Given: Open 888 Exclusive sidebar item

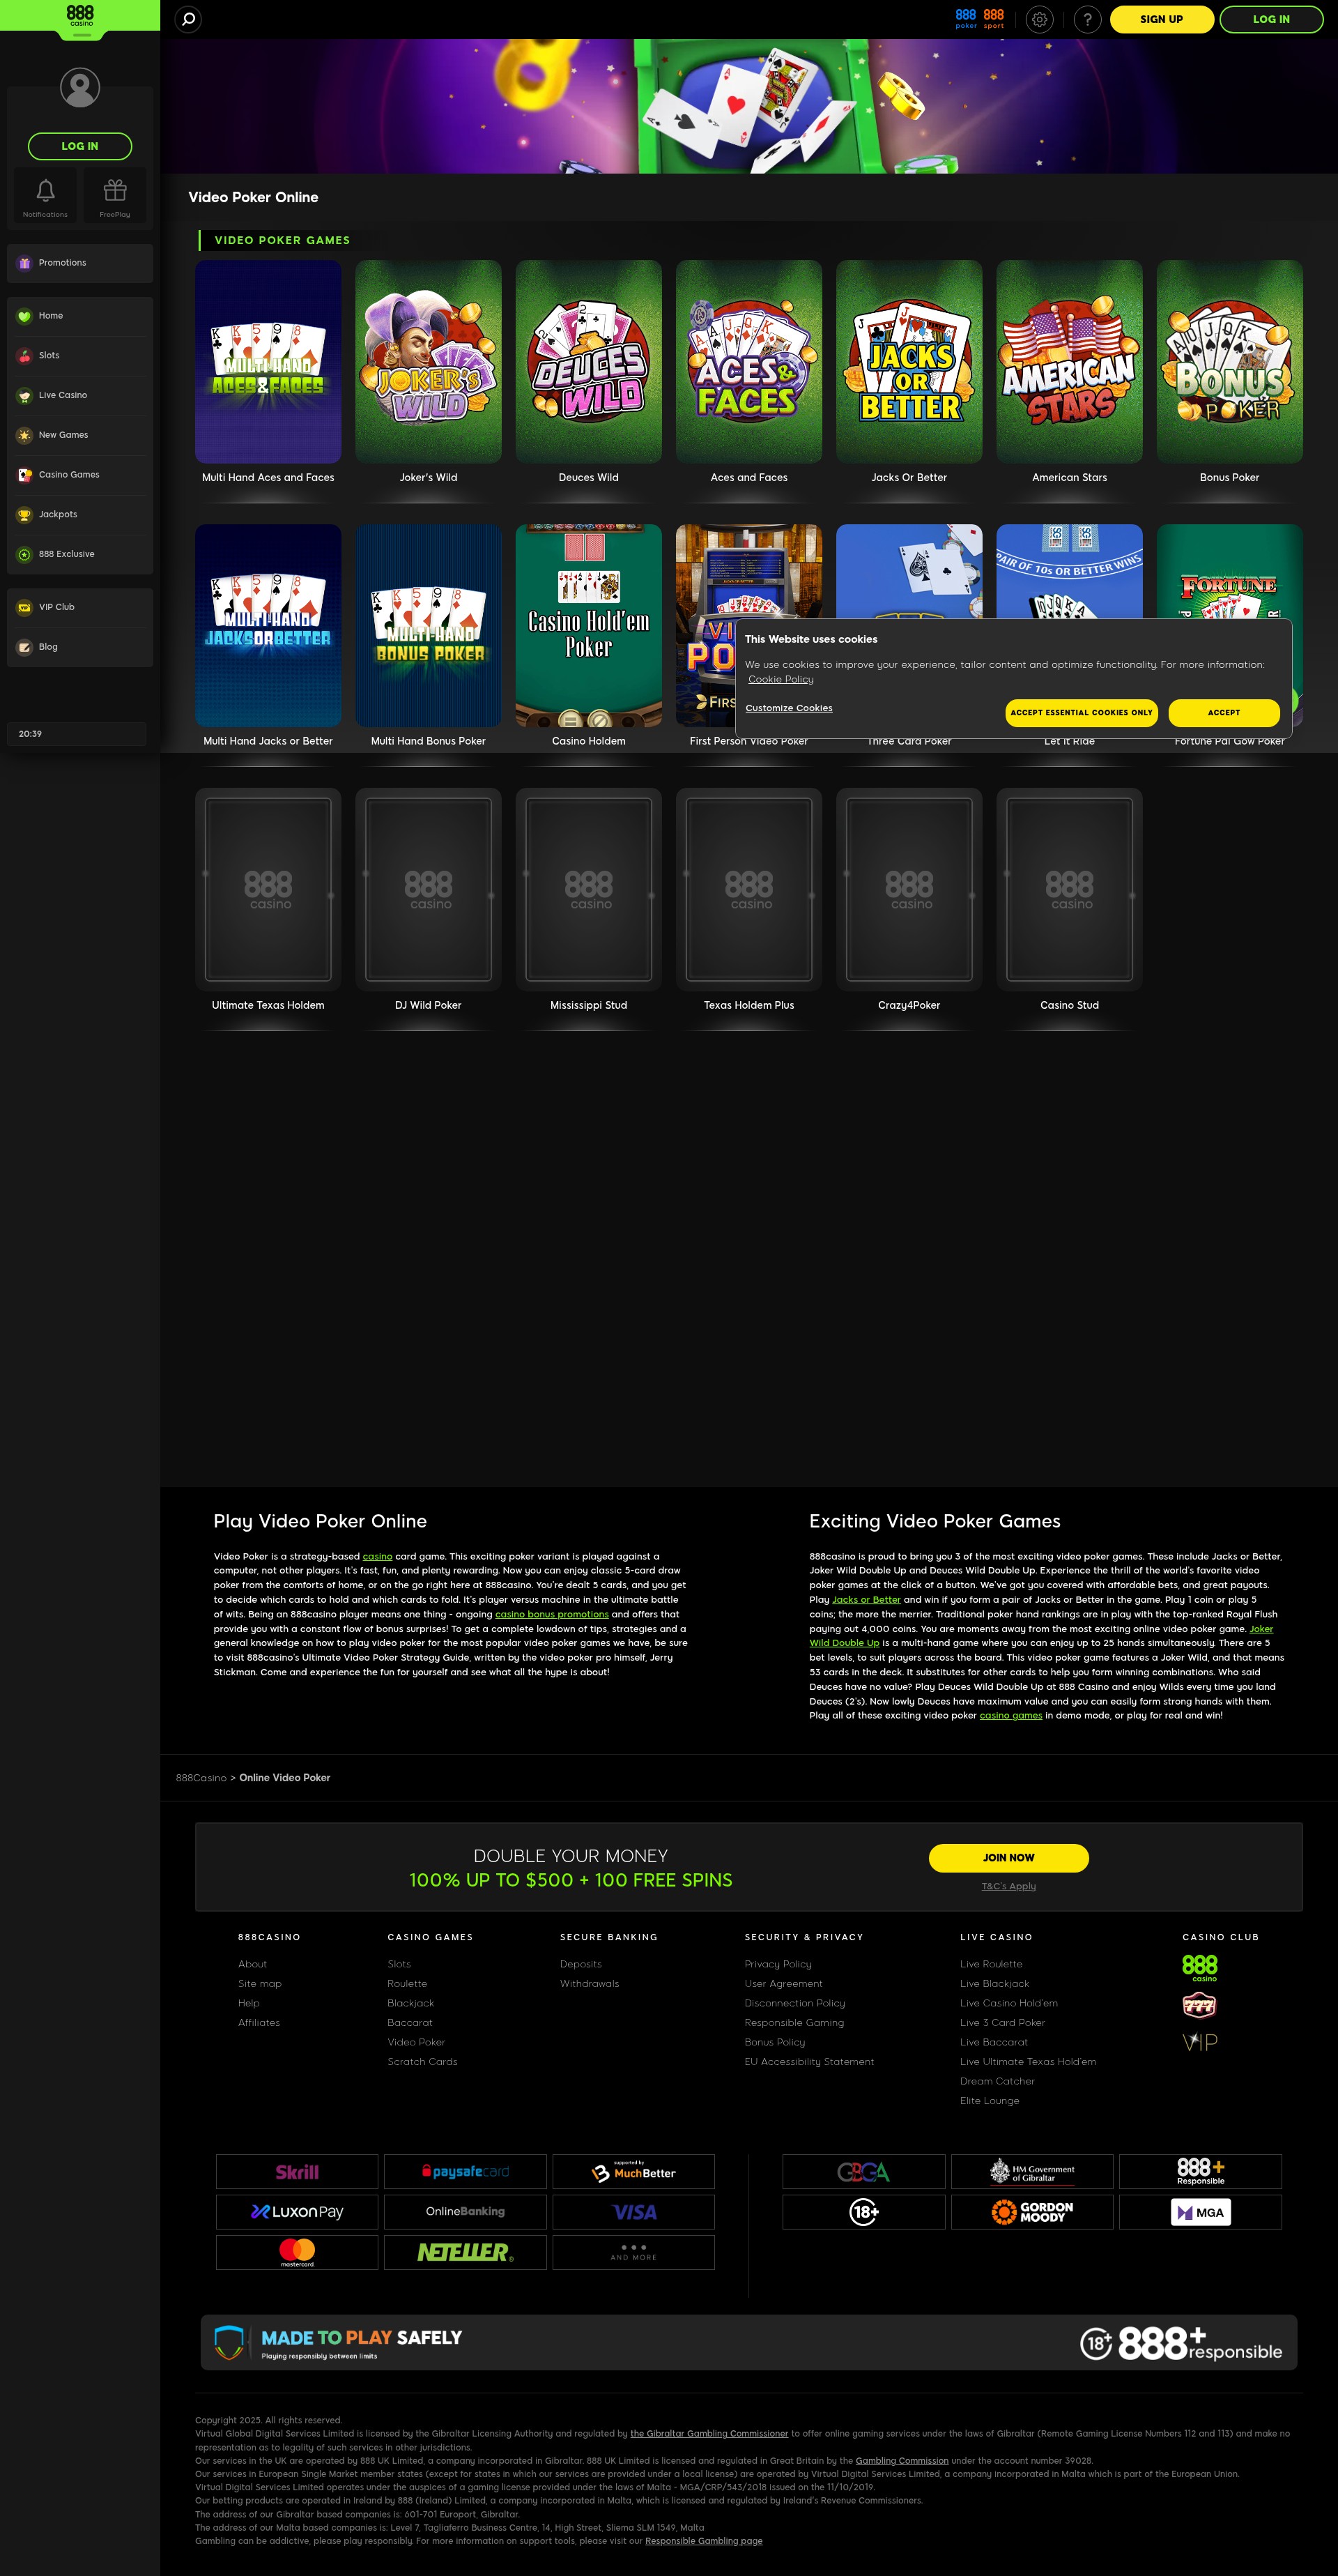Looking at the screenshot, I should click(x=80, y=554).
